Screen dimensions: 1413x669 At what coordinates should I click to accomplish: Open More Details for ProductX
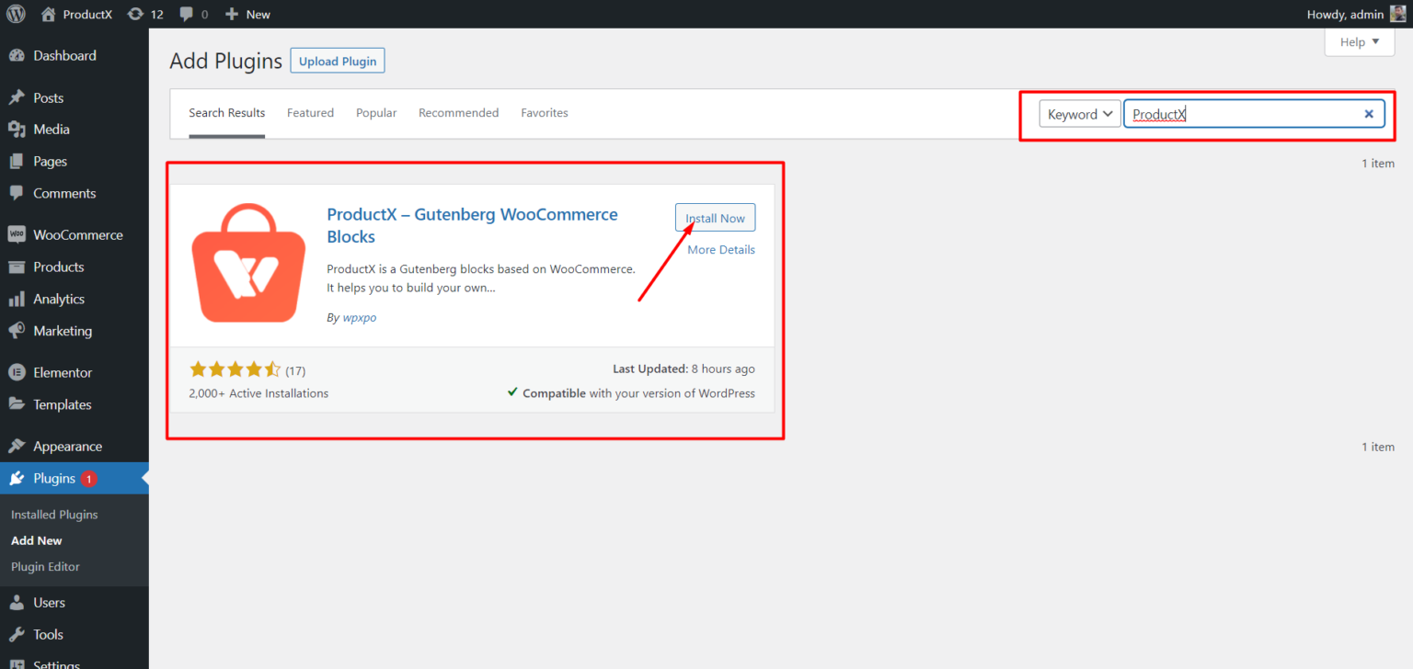click(x=720, y=249)
